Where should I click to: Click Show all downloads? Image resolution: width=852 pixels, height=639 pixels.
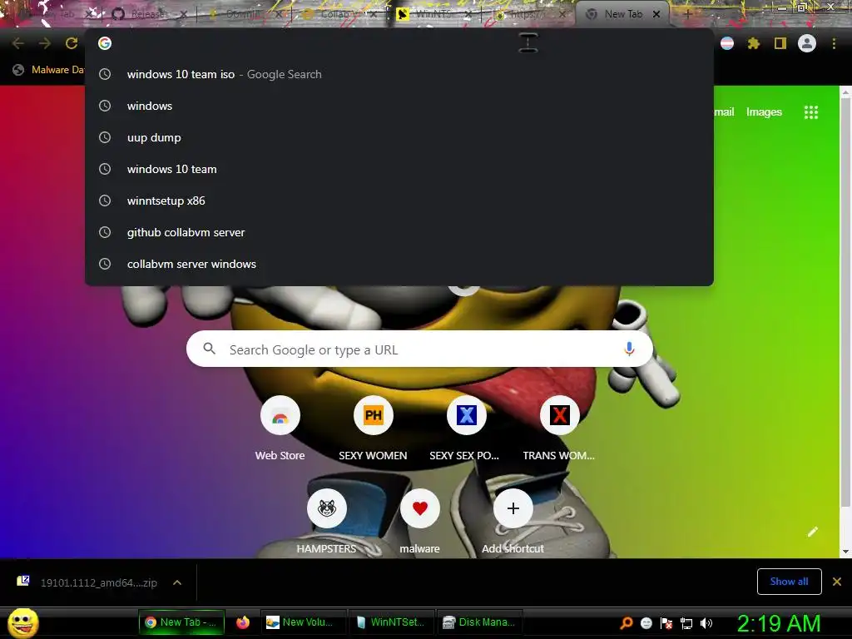coord(789,582)
